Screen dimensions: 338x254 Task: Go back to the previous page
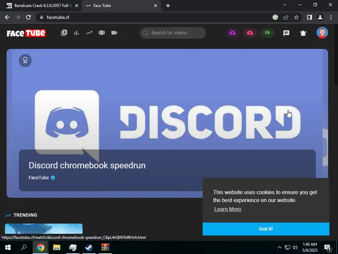[x=7, y=17]
